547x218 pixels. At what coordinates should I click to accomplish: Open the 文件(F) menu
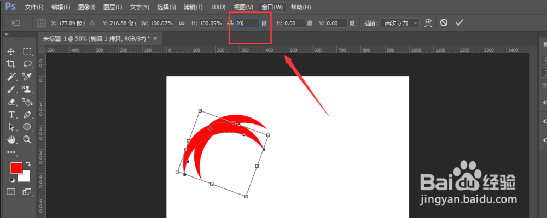(x=34, y=7)
